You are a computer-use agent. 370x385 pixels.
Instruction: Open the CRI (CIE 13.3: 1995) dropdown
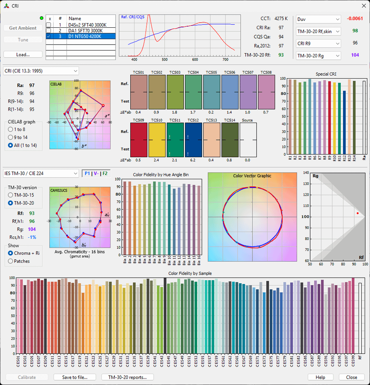tap(40, 71)
